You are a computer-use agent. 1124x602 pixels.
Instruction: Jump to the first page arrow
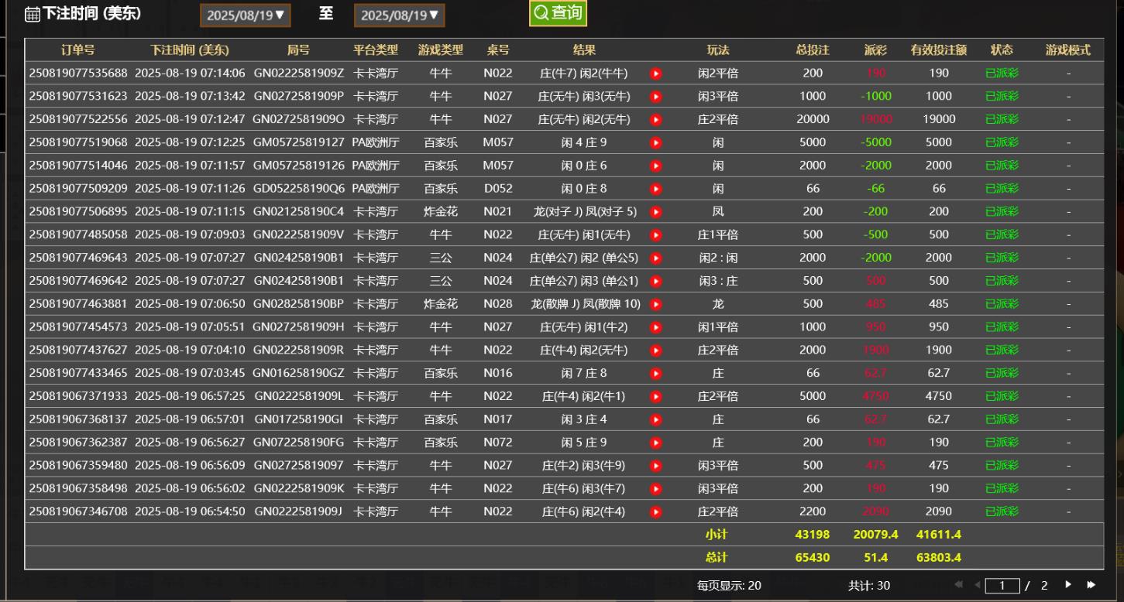point(958,585)
